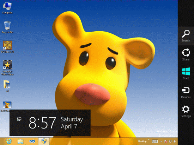The image size is (194, 145).
Task: Switch to the shield taskbar app
Action: (44, 141)
